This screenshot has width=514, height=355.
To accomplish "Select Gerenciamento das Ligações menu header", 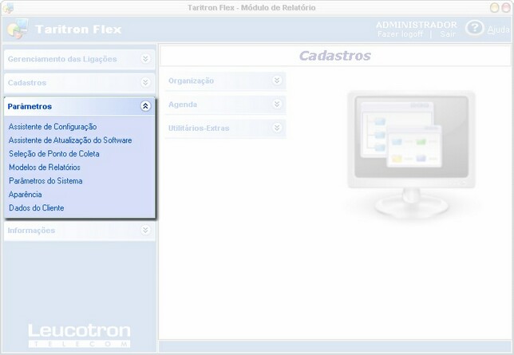I will 80,59.
